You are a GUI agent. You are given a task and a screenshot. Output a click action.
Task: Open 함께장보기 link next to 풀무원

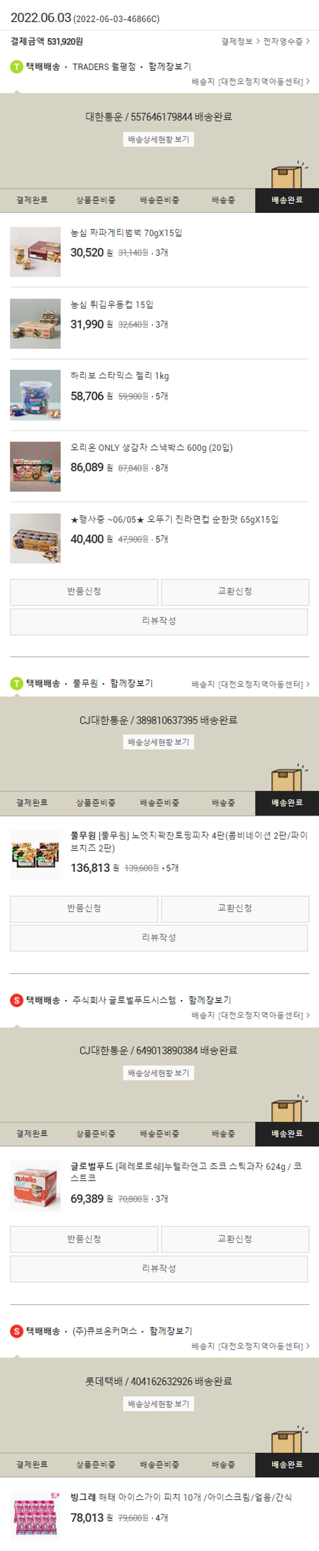point(131,683)
